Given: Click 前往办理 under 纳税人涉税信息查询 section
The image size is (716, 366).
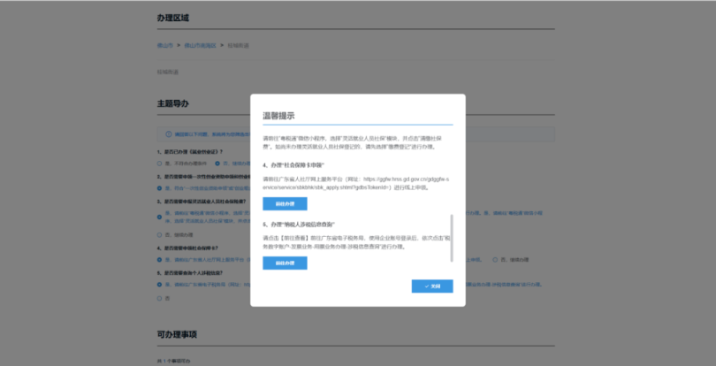Looking at the screenshot, I should tap(285, 263).
